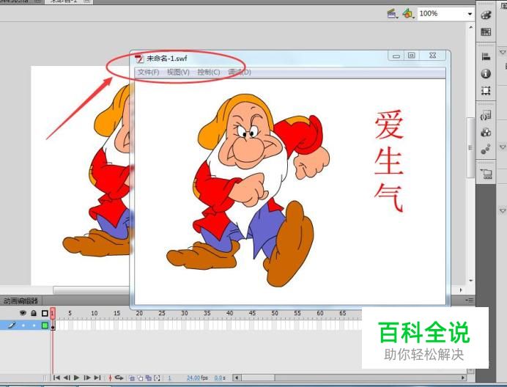
Task: Go to first frame button
Action: pyautogui.click(x=56, y=377)
